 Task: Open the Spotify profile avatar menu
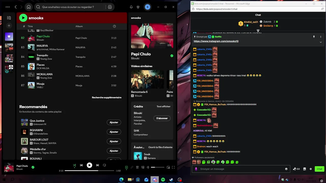click(147, 7)
